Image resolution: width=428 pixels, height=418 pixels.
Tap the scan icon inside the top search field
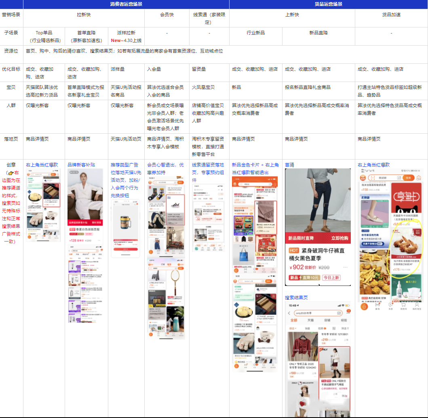tap(373, 177)
